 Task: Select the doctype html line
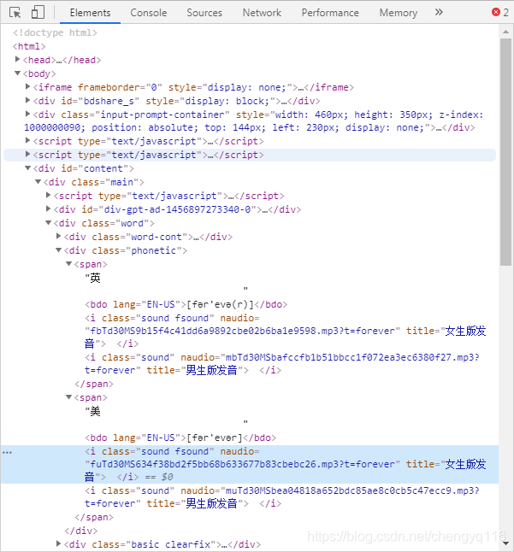point(55,32)
